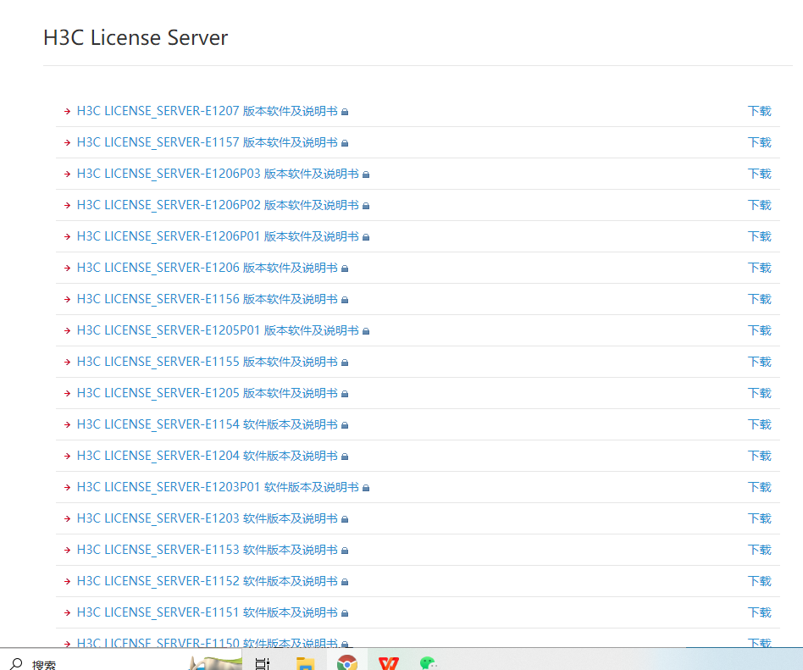Click the H3C License Server page heading
Image resolution: width=803 pixels, height=670 pixels.
(x=136, y=37)
